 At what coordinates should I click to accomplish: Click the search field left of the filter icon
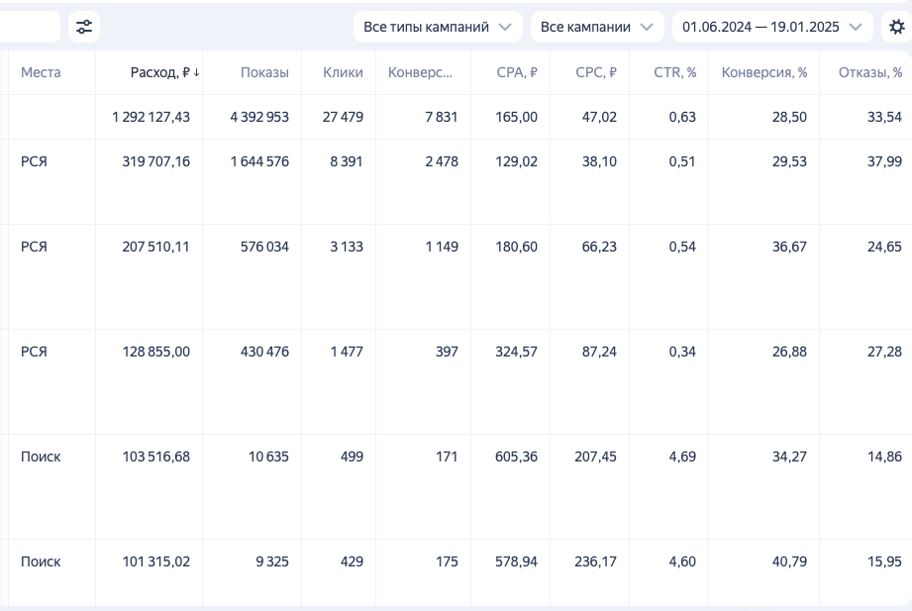pos(29,27)
